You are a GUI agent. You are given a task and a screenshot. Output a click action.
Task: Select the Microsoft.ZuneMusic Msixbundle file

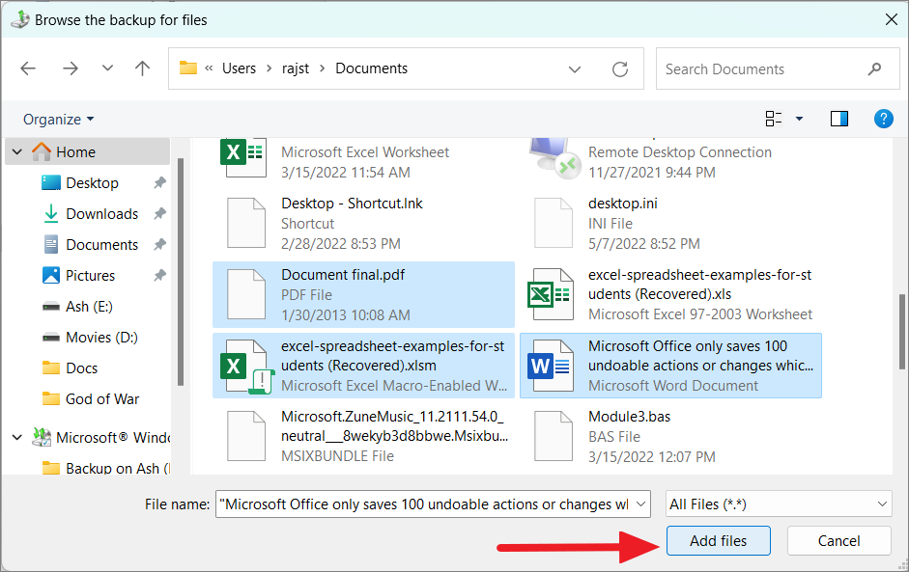click(x=363, y=437)
